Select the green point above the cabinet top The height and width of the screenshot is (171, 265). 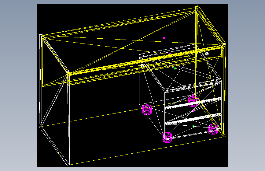[175, 68]
